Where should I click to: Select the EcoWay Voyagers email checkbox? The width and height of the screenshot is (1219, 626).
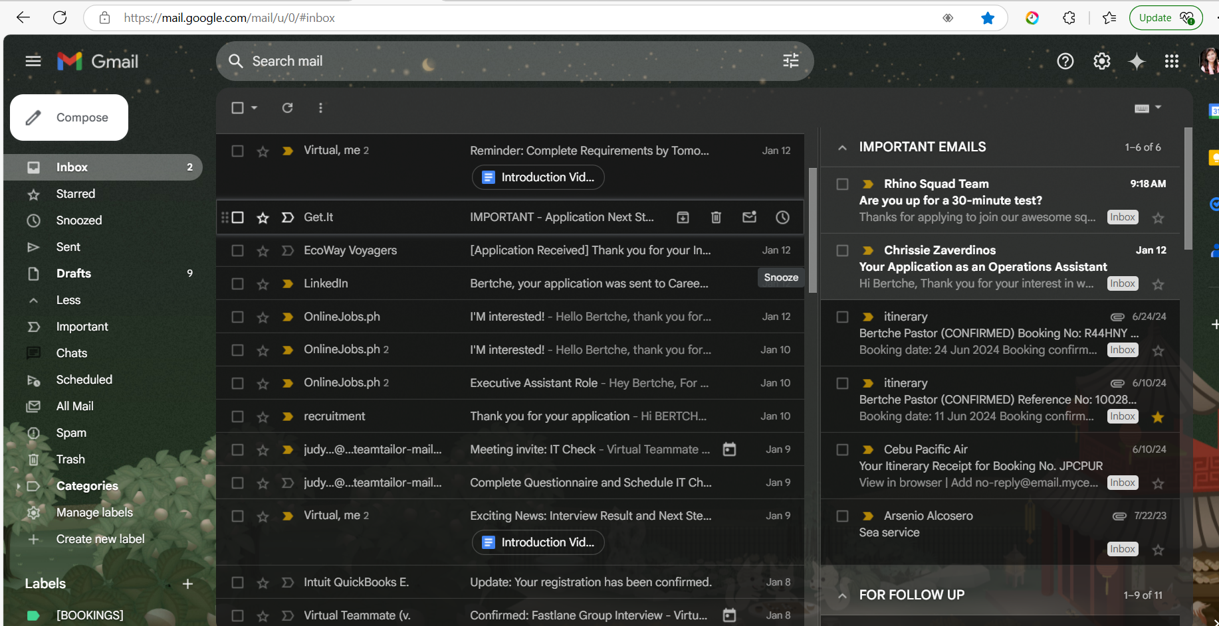tap(237, 250)
